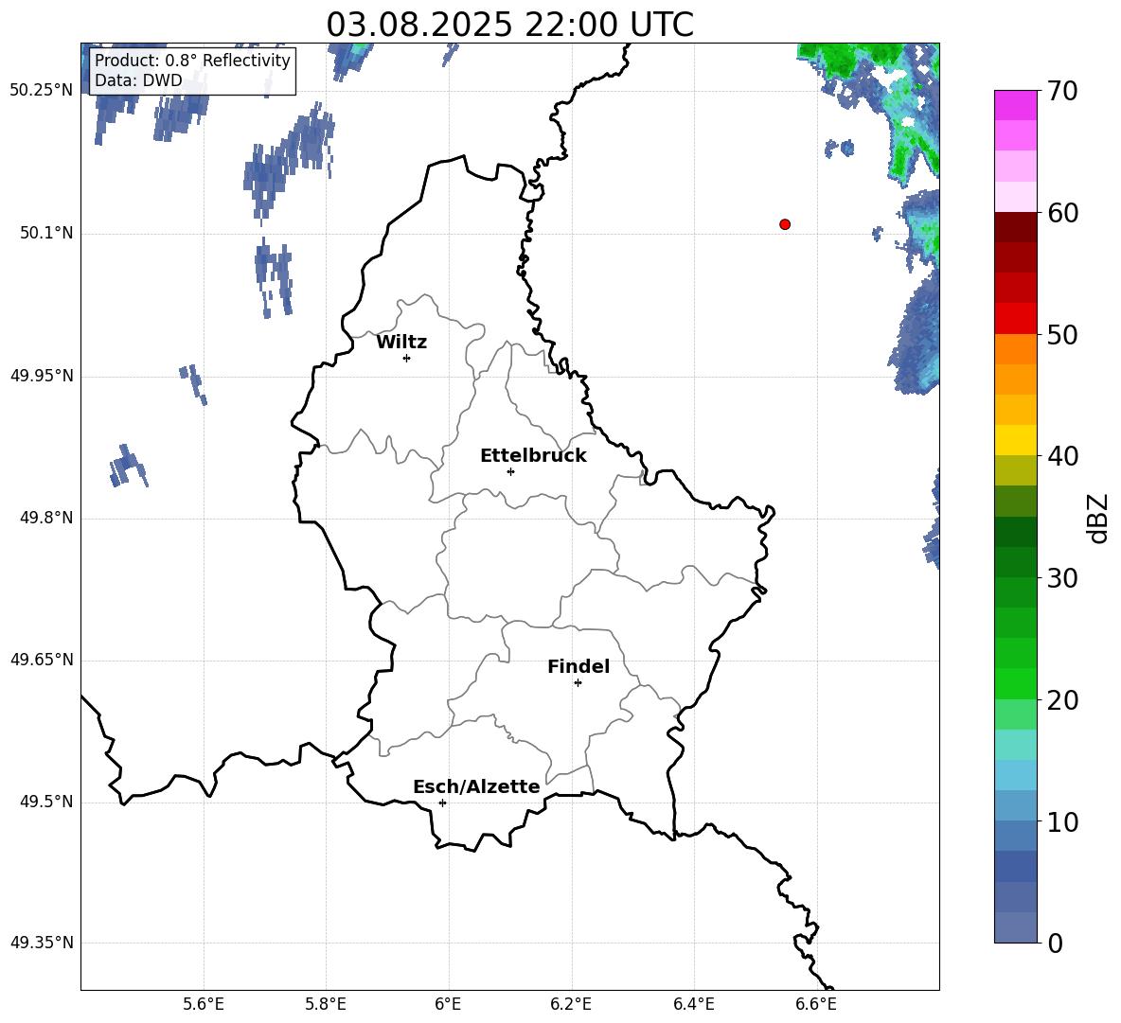Click the 10 tick on colorbar
Viewport: 1121px width, 1023px height.
pyautogui.click(x=1062, y=821)
